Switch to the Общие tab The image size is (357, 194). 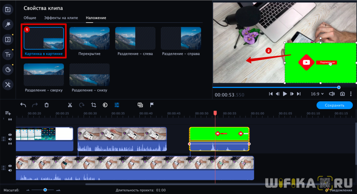(30, 18)
